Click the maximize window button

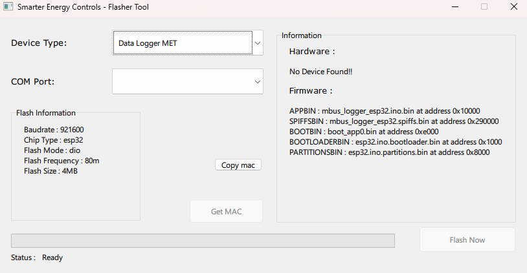pyautogui.click(x=484, y=6)
